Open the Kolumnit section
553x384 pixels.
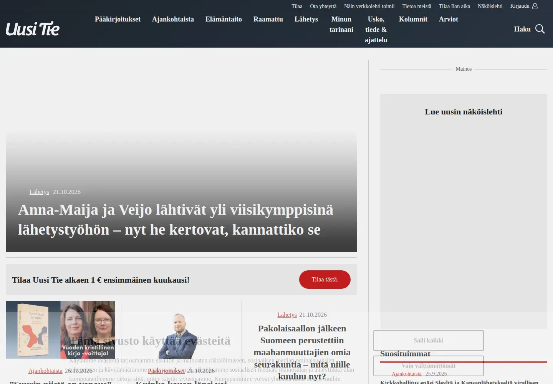[x=413, y=19]
